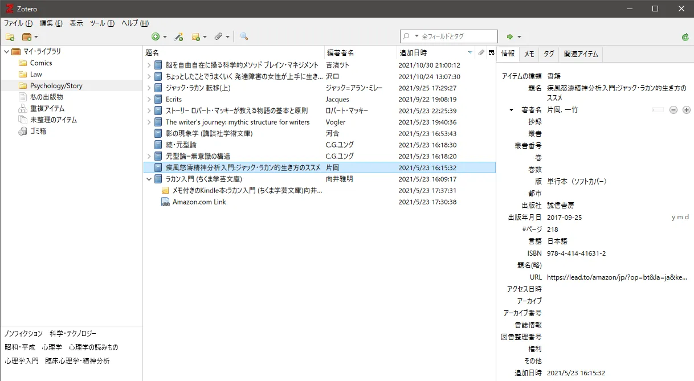Open the Locate green arrow menu
694x381 pixels.
click(x=513, y=37)
